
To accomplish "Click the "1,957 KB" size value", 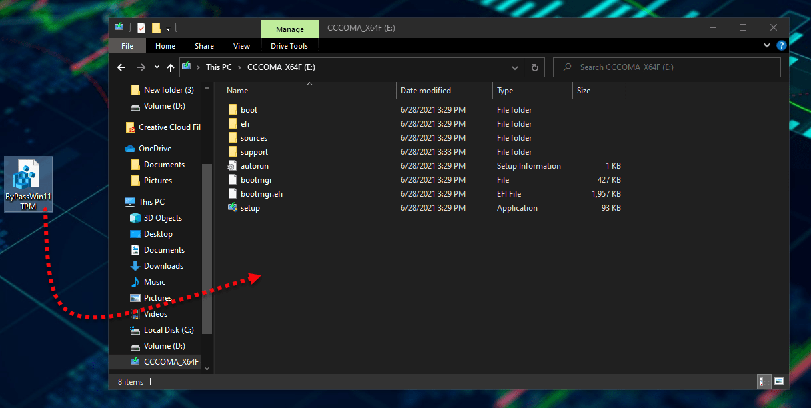I will coord(606,194).
